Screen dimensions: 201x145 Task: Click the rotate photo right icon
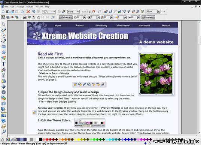click(38, 17)
